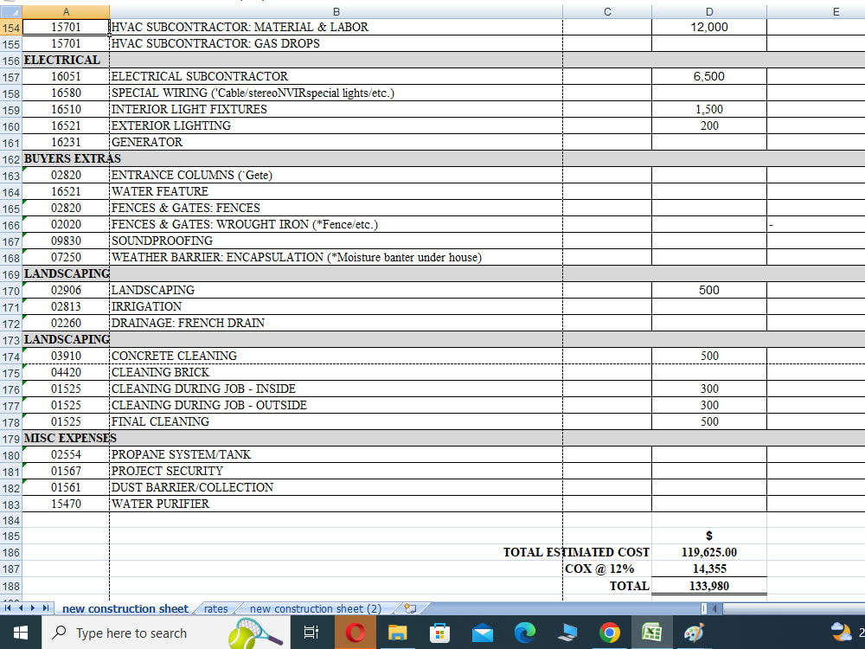Select row header 154
Screen dimensions: 865x649
pyautogui.click(x=10, y=28)
